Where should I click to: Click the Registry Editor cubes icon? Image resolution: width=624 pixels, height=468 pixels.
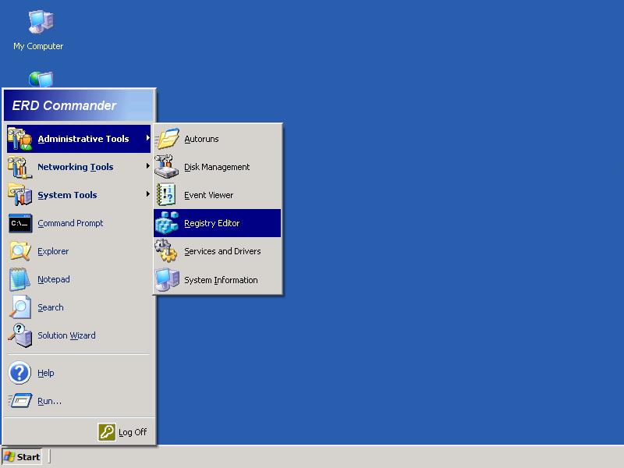pos(166,223)
